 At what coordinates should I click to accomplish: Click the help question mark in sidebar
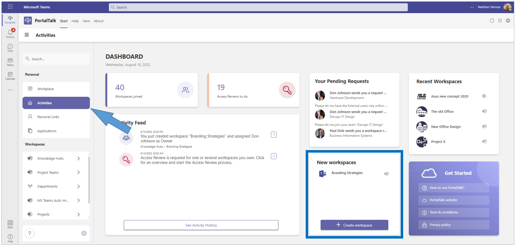(29, 233)
